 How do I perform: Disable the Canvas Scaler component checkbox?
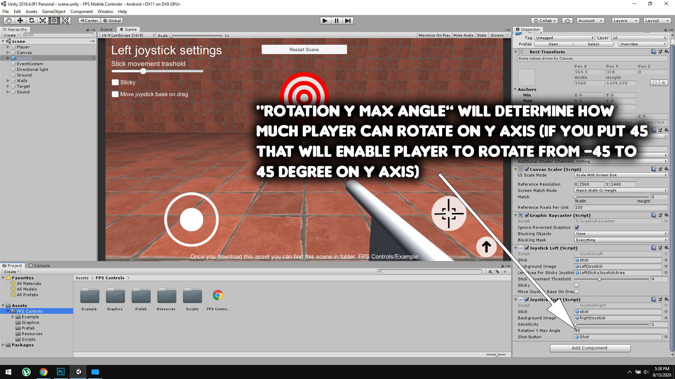point(527,169)
